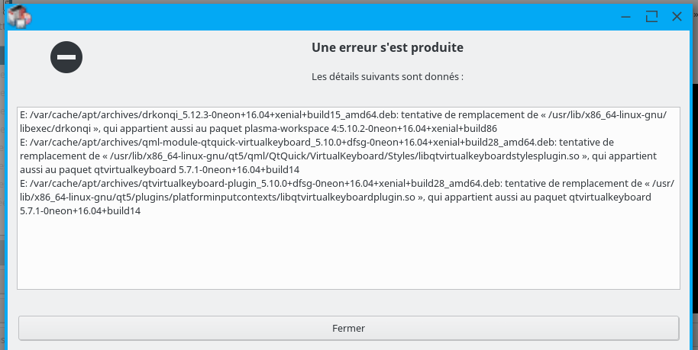Screen dimensions: 698x350
Task: Open the window menu from title bar icon
Action: click(18, 15)
